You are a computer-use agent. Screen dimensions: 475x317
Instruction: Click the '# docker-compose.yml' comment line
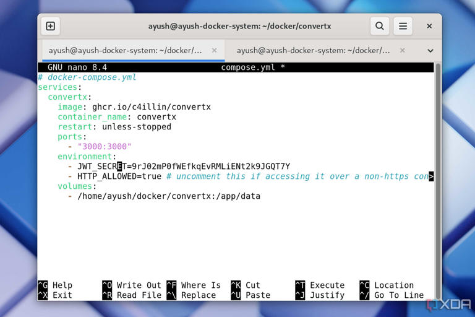point(87,77)
